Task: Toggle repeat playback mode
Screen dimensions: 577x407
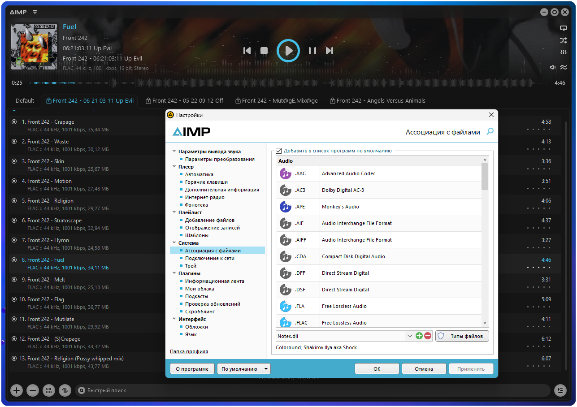Action: click(x=563, y=28)
